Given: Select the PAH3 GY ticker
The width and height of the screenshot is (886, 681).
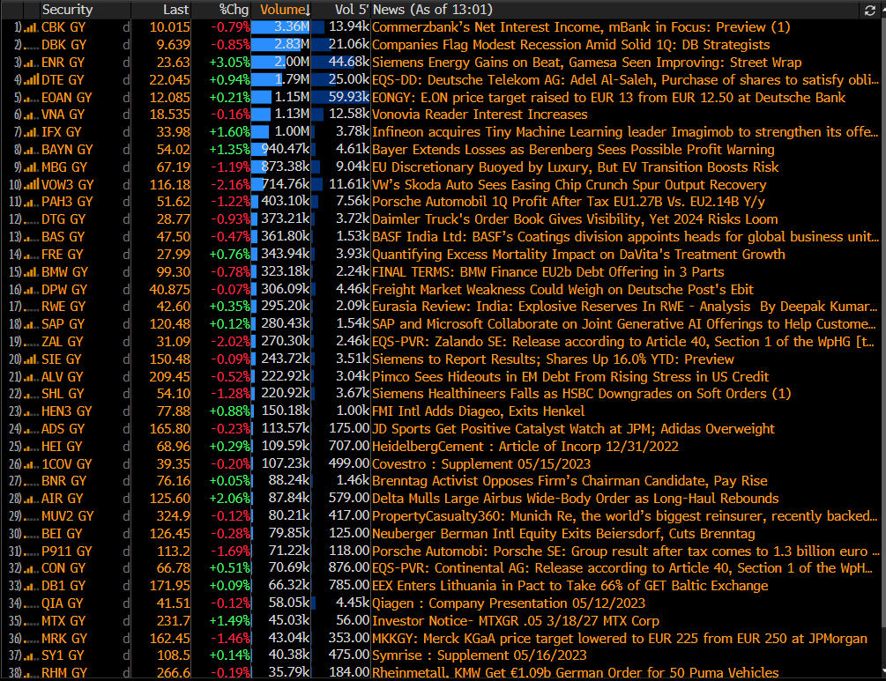Looking at the screenshot, I should point(66,202).
